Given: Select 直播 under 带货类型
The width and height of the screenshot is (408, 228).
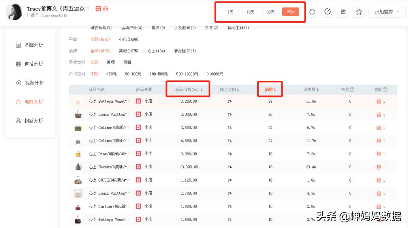Looking at the screenshot, I should click(x=127, y=62).
